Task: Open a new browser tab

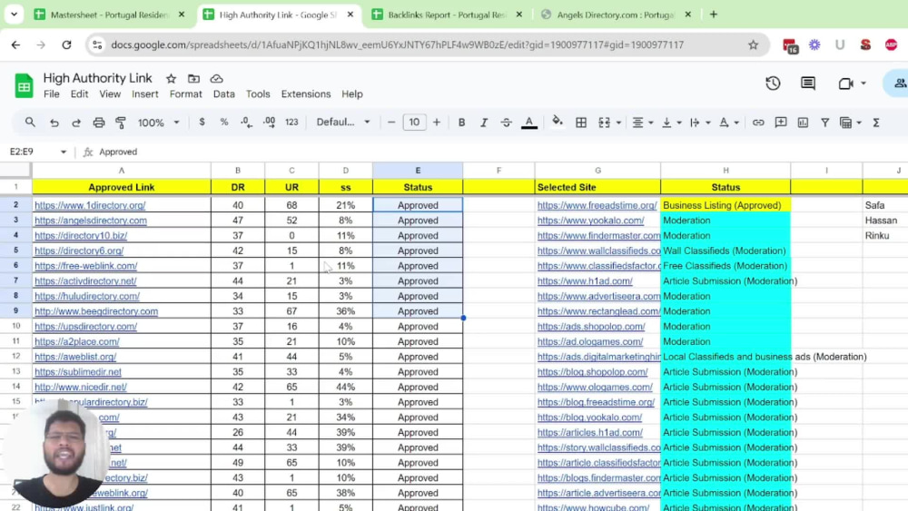Action: [714, 15]
